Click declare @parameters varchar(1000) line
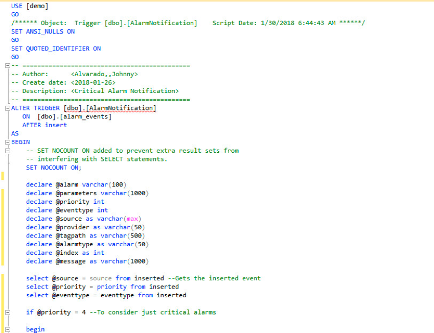The image size is (434, 333). pos(87,193)
